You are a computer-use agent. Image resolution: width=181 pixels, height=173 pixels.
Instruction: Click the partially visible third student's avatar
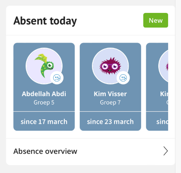click(x=163, y=66)
